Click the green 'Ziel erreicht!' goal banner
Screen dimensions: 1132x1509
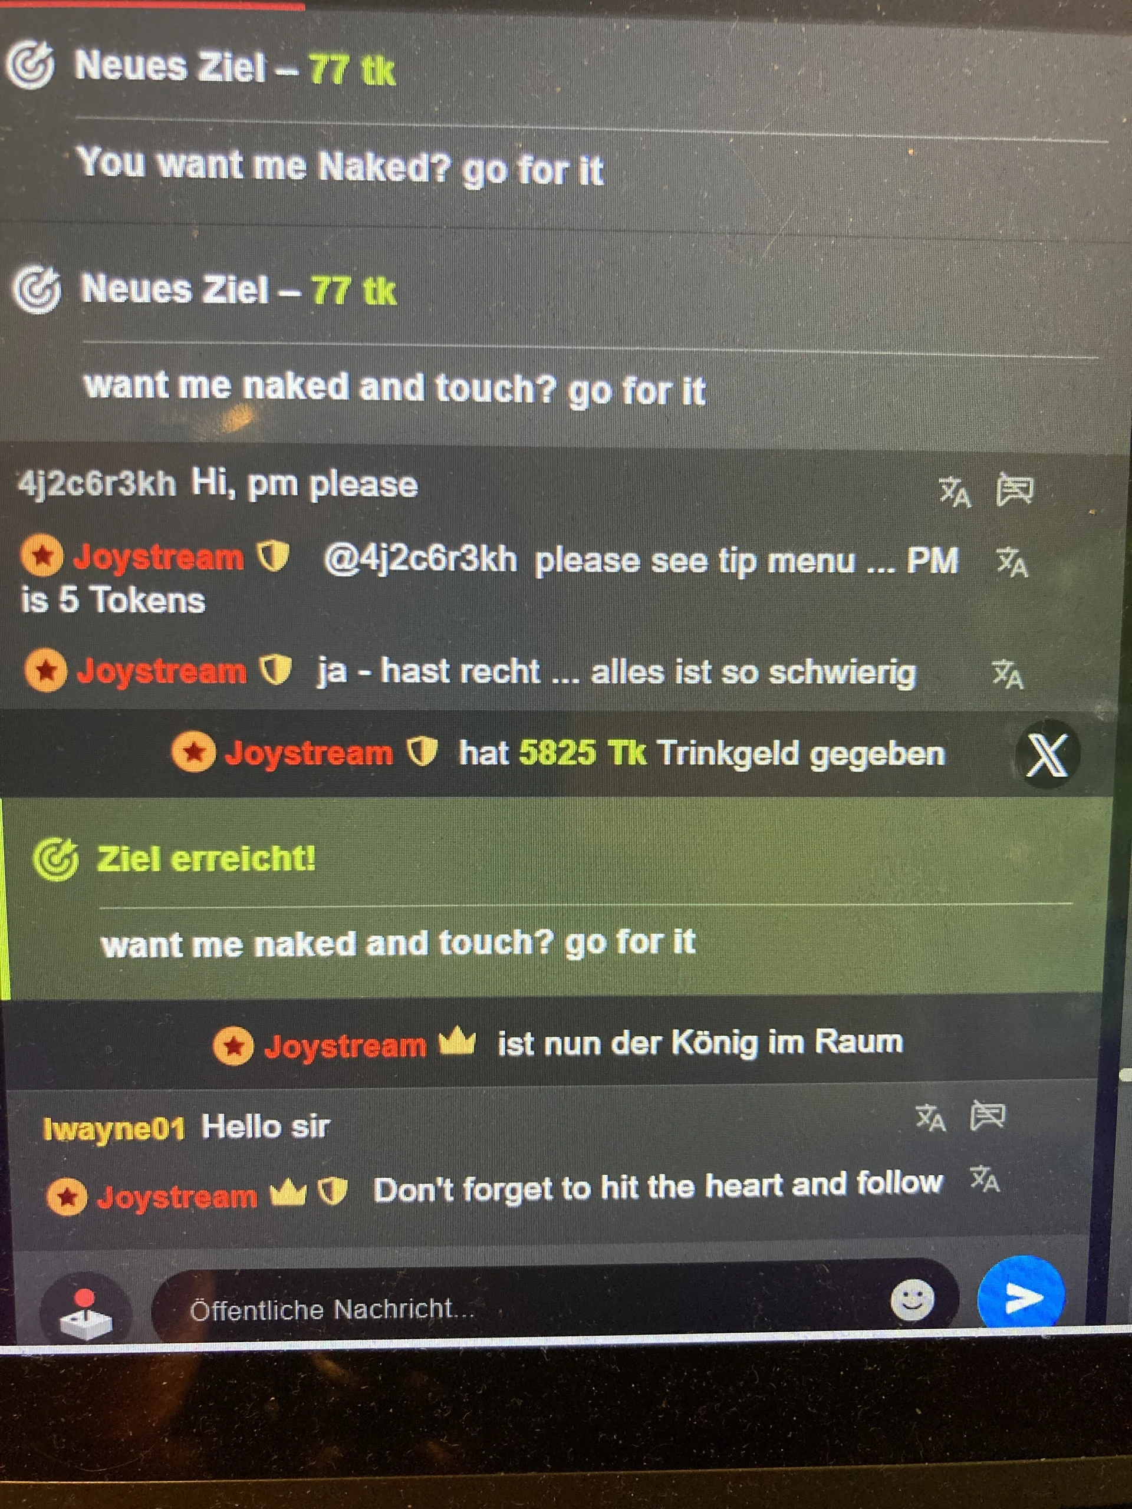pos(552,898)
